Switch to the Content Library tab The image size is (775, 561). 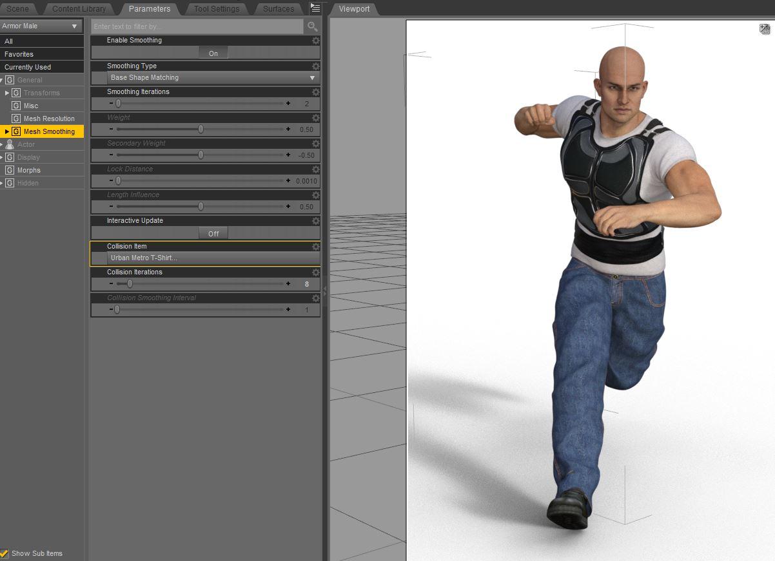[x=79, y=9]
